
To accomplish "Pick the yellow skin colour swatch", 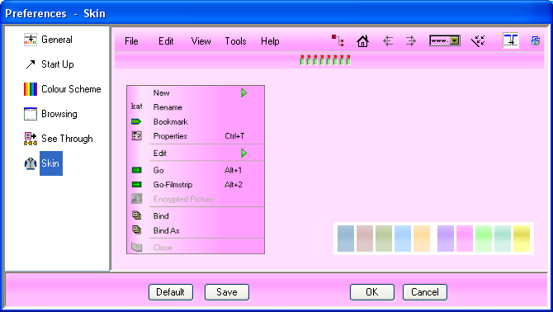I will point(522,239).
